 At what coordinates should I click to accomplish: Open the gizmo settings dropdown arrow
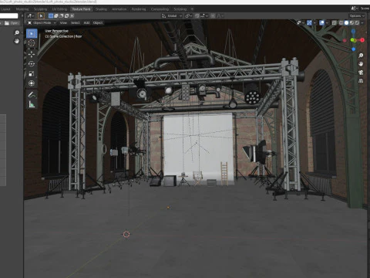(x=315, y=22)
